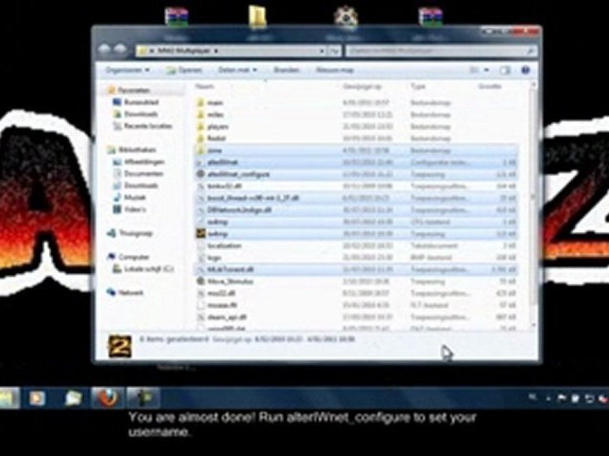The height and width of the screenshot is (456, 609).
Task: Select Bibliotheken in the navigation pane
Action: point(137,149)
